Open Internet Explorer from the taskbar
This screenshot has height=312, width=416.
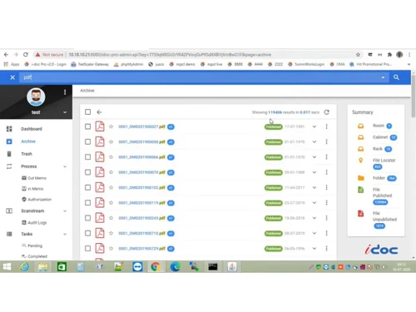25,267
